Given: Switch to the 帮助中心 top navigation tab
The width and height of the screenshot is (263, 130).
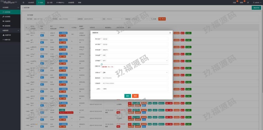Looking at the screenshot, I should coord(61,2).
